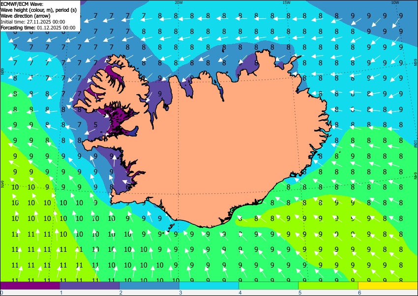Viewport: 418px width, 296px height.
Task: Click the "ECMWF/ECM Wave:" title text
Action: point(22,4)
